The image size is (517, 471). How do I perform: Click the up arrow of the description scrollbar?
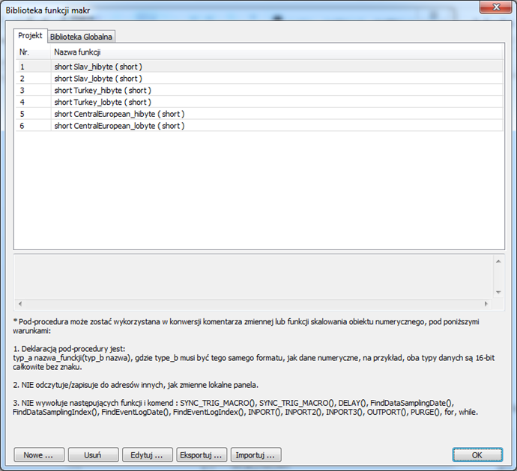pos(498,261)
